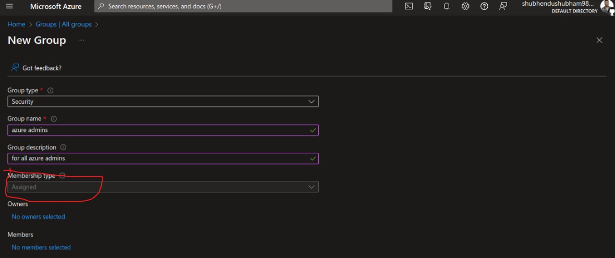Click the DEFAULT DIRECTORY text
The width and height of the screenshot is (615, 258).
click(x=575, y=11)
